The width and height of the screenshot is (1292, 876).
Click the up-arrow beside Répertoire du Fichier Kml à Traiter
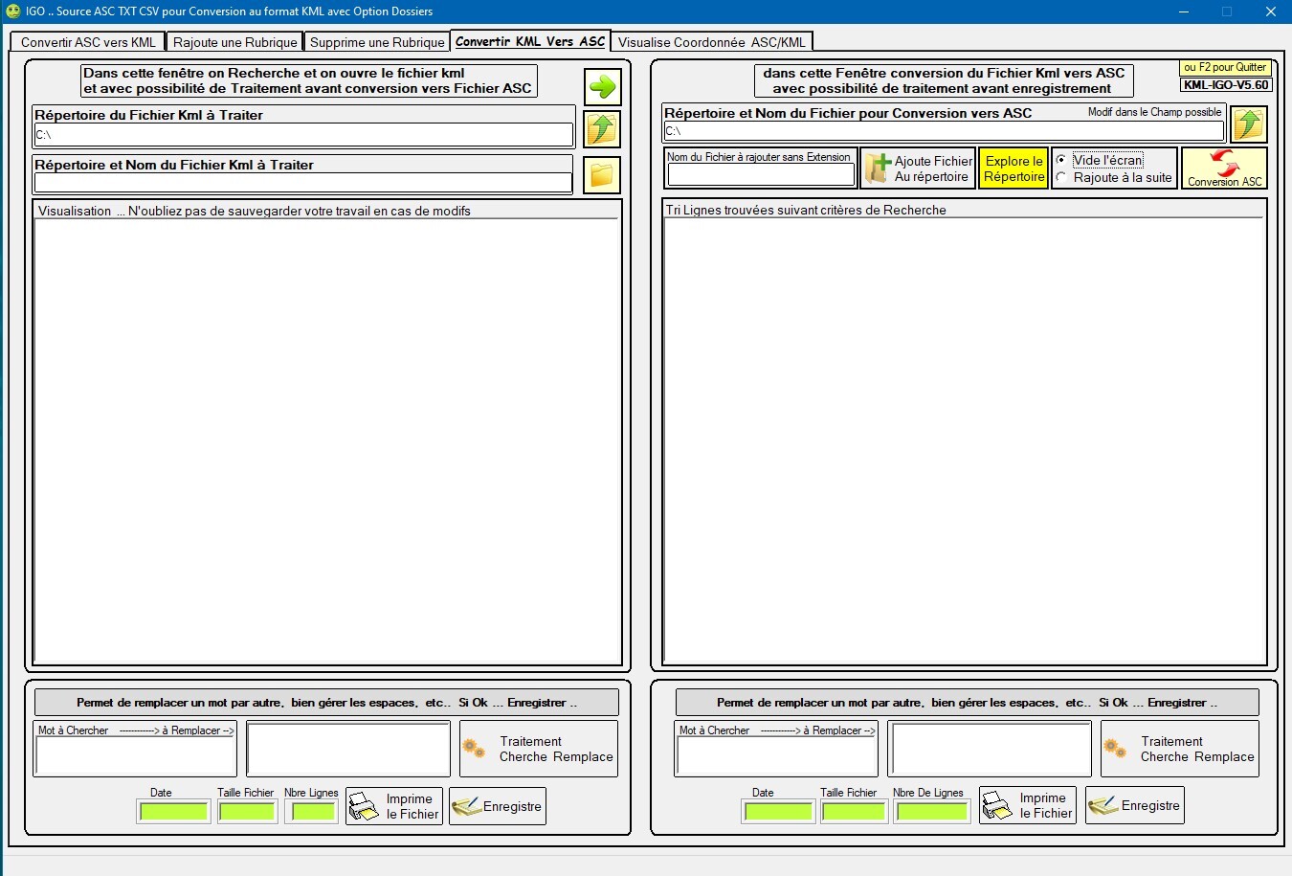pyautogui.click(x=602, y=128)
